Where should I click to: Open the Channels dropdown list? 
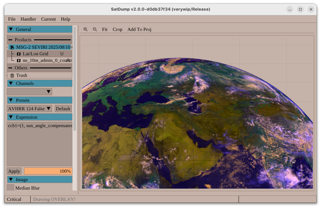pyautogui.click(x=29, y=92)
